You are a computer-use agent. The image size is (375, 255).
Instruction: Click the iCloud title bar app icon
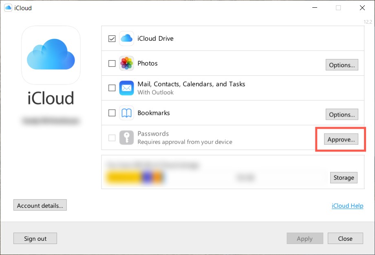(8, 8)
